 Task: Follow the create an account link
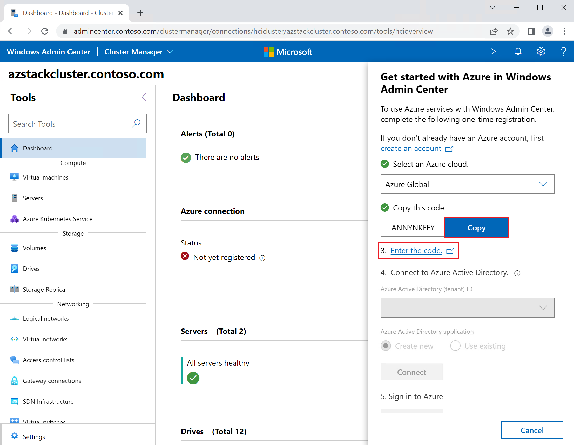[411, 148]
